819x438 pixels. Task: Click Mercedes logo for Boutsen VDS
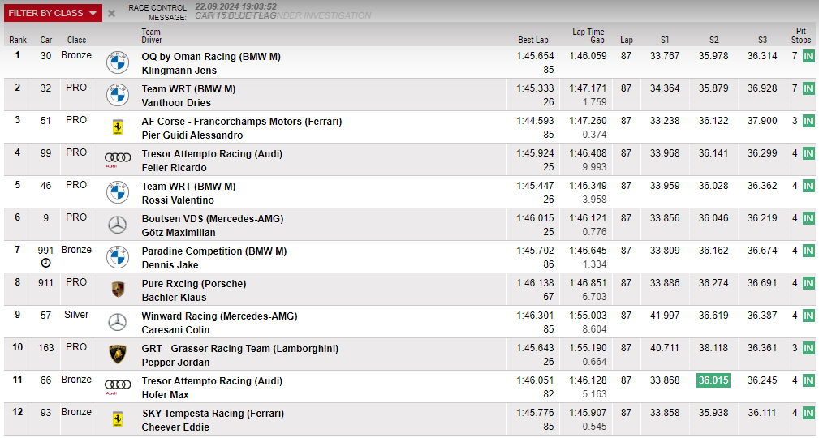point(118,225)
